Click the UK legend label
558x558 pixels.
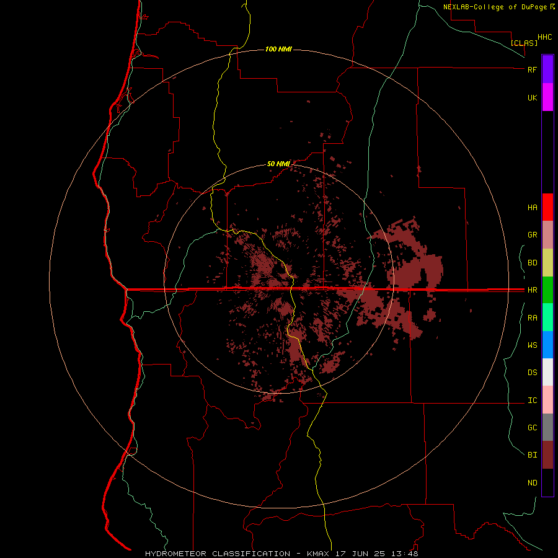click(532, 97)
